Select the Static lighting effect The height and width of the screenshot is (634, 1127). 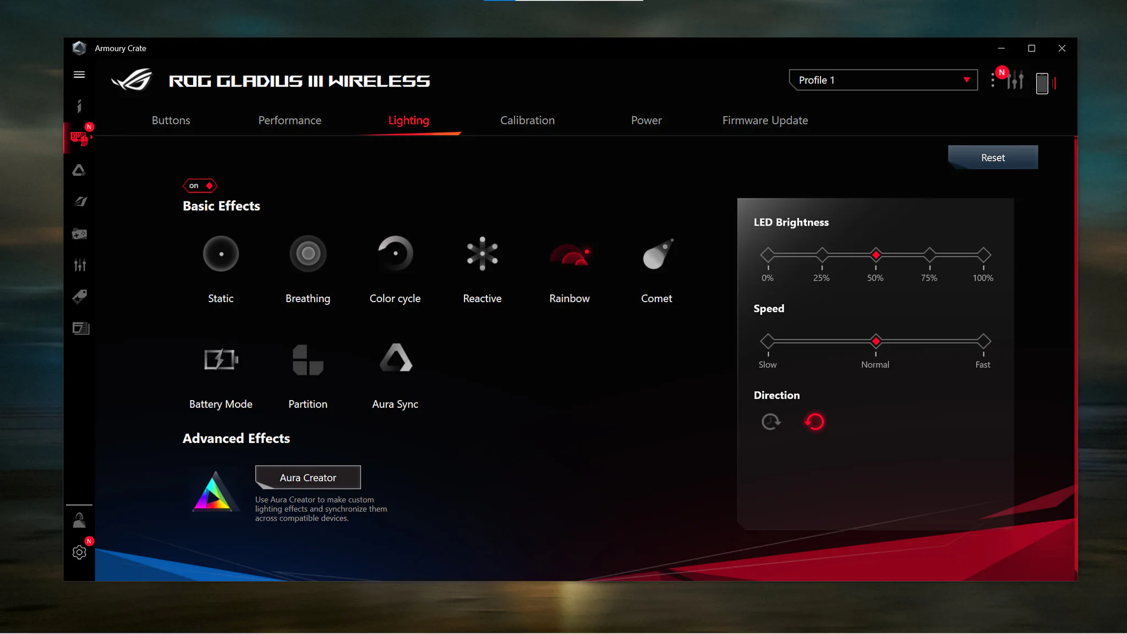(221, 254)
